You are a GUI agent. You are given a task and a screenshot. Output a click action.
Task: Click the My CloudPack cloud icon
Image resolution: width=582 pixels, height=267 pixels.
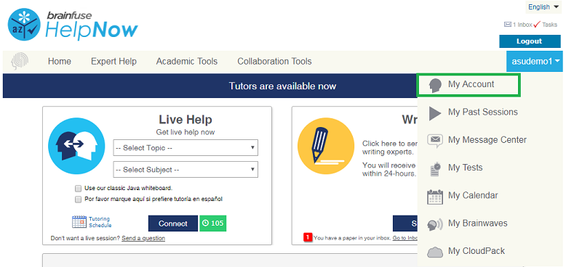point(435,252)
